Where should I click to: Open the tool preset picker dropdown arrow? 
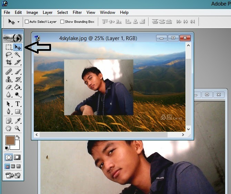[18, 22]
